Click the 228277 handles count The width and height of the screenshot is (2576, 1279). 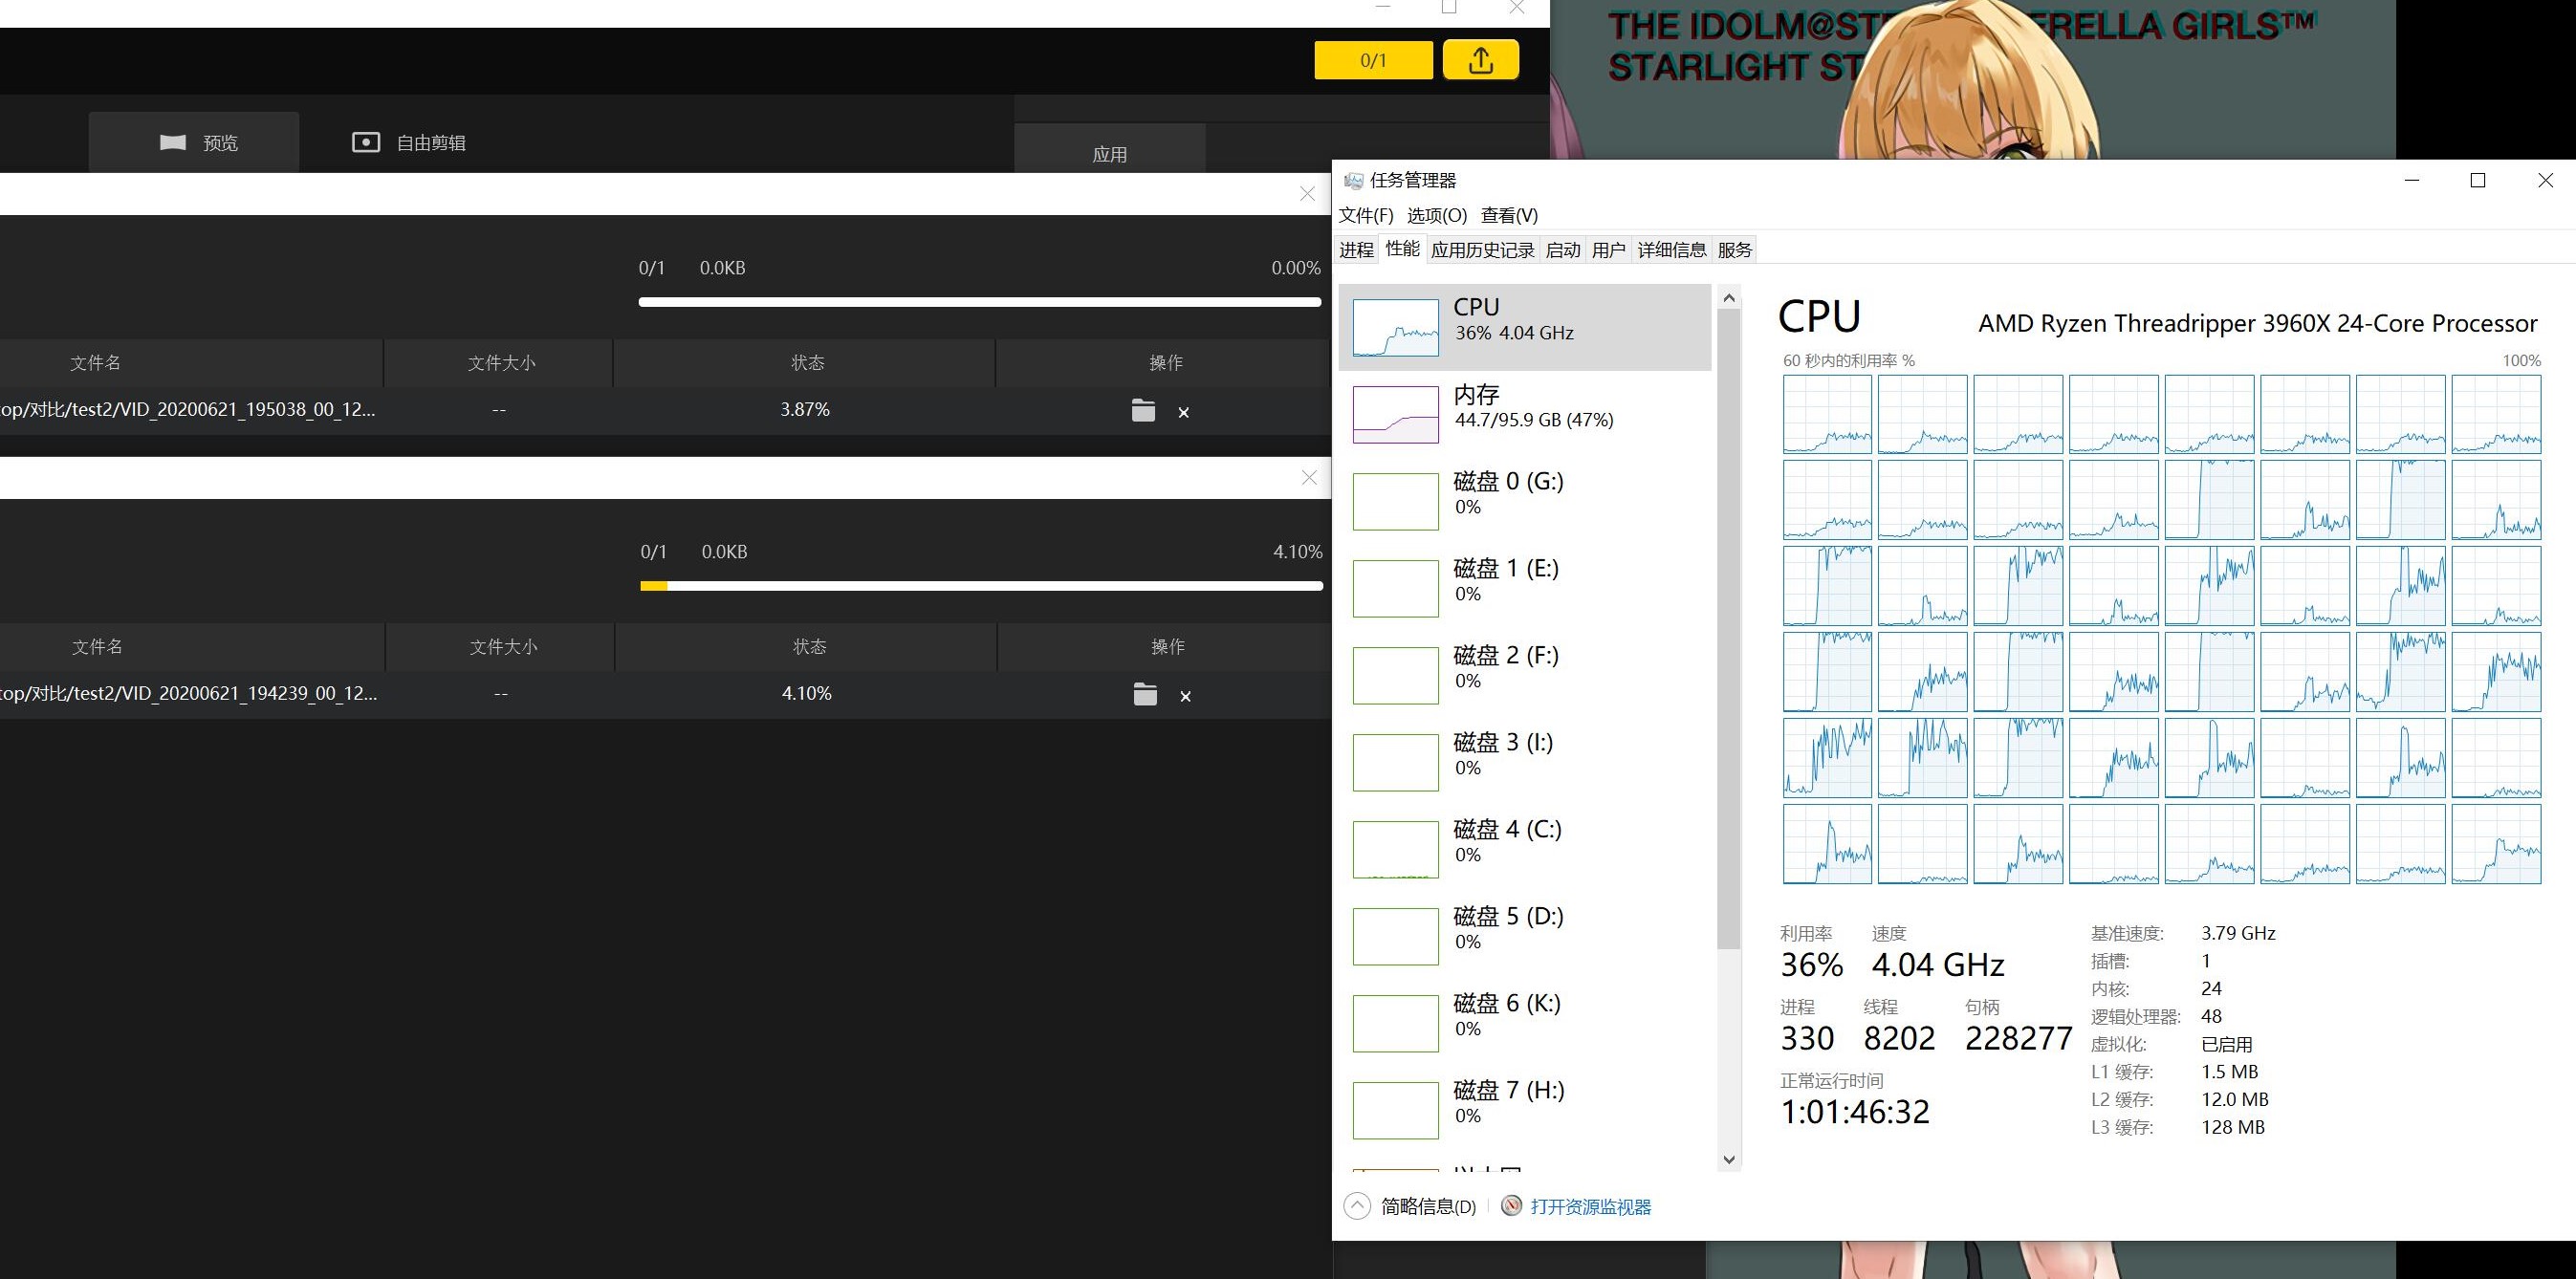coord(2018,1039)
